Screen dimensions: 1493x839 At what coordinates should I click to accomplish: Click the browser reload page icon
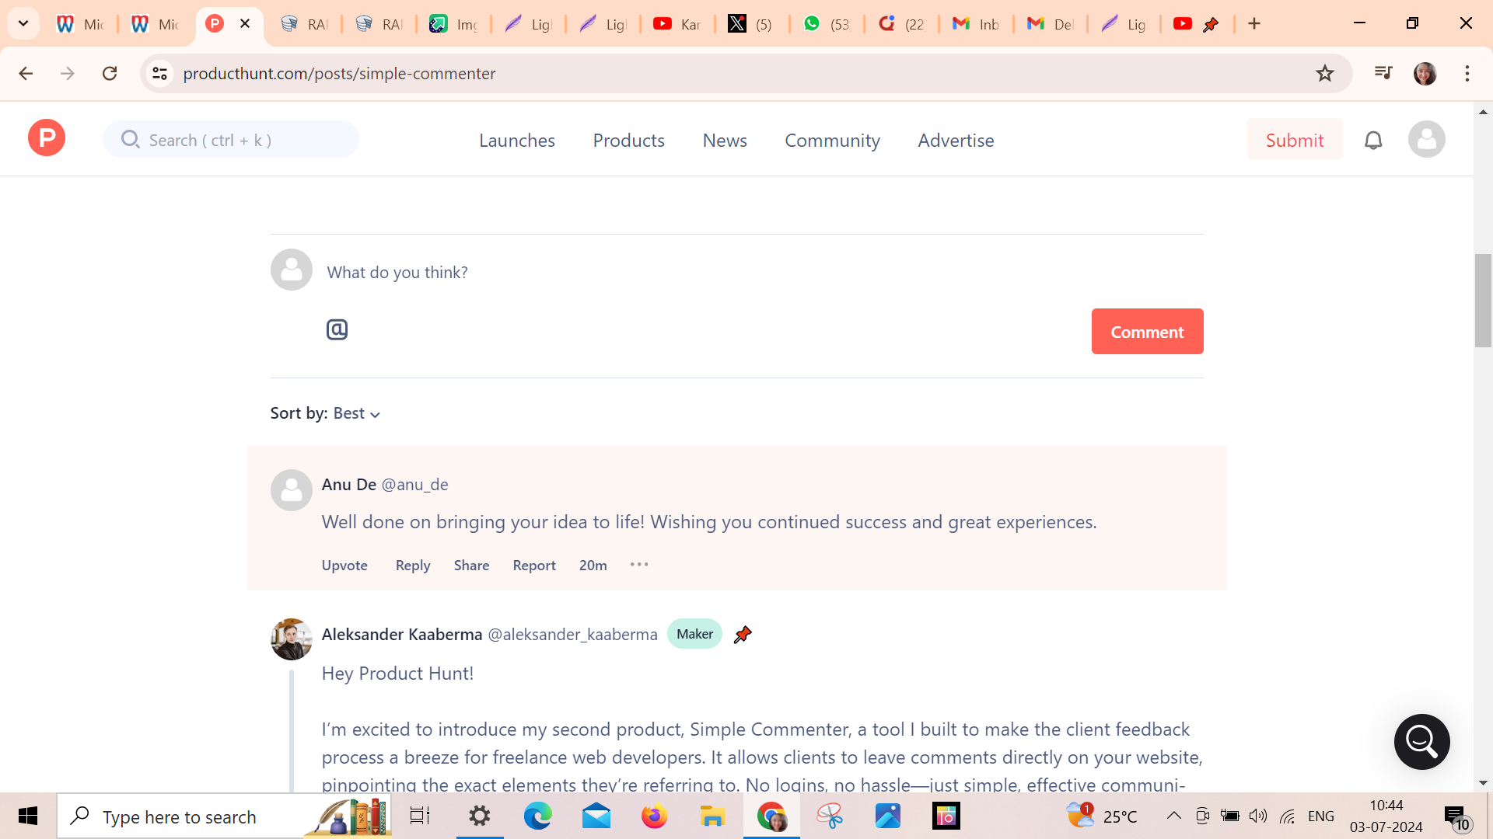pos(110,74)
